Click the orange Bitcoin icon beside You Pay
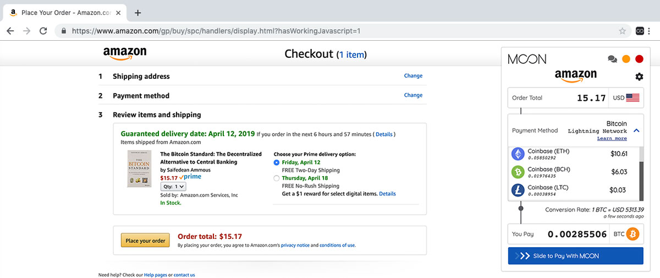660x278 pixels. click(632, 234)
